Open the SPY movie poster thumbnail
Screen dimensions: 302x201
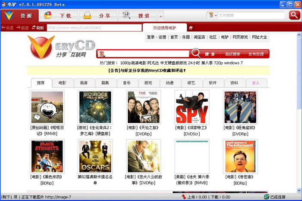pyautogui.click(x=192, y=107)
